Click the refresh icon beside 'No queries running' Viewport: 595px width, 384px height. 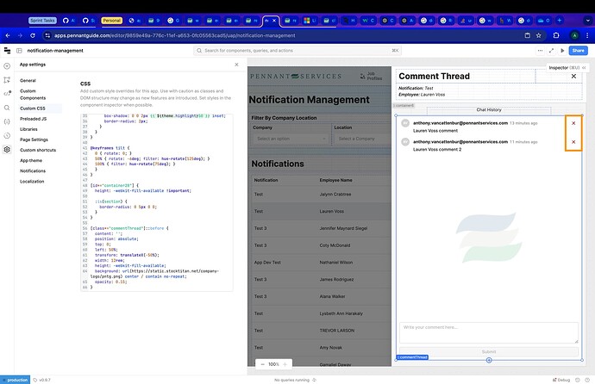[x=314, y=380]
